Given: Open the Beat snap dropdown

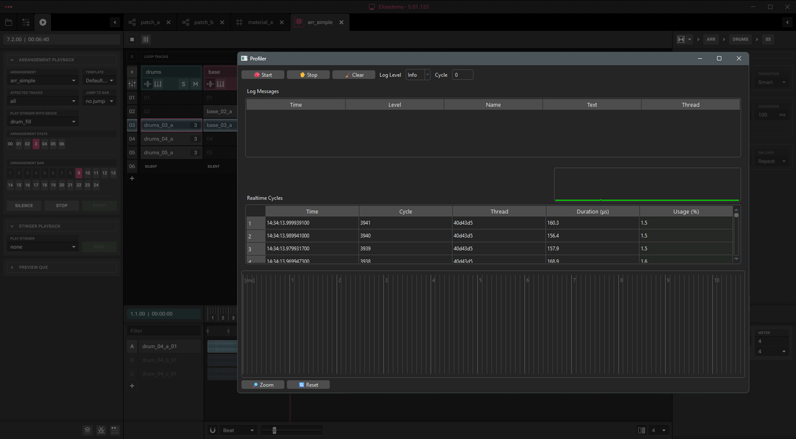Looking at the screenshot, I should click(238, 430).
